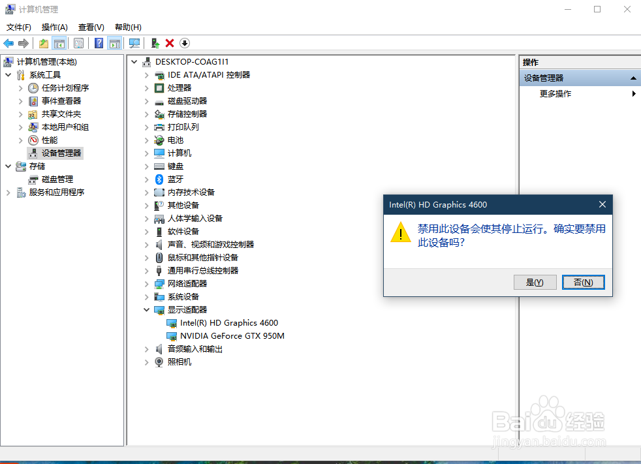Select the 其他设备 category
The image size is (641, 464).
[183, 205]
